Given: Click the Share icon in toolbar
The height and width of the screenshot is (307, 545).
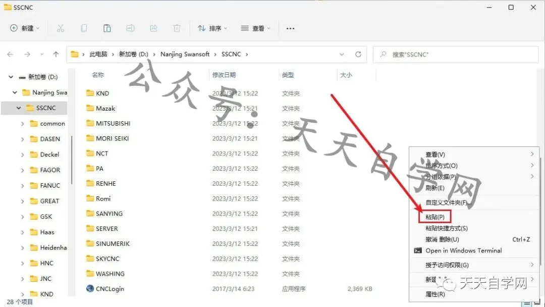Looking at the screenshot, I should pyautogui.click(x=153, y=28).
